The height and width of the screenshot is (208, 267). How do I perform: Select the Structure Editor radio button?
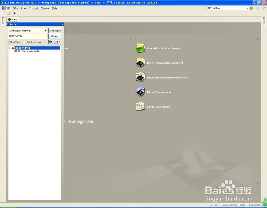pyautogui.click(x=24, y=42)
